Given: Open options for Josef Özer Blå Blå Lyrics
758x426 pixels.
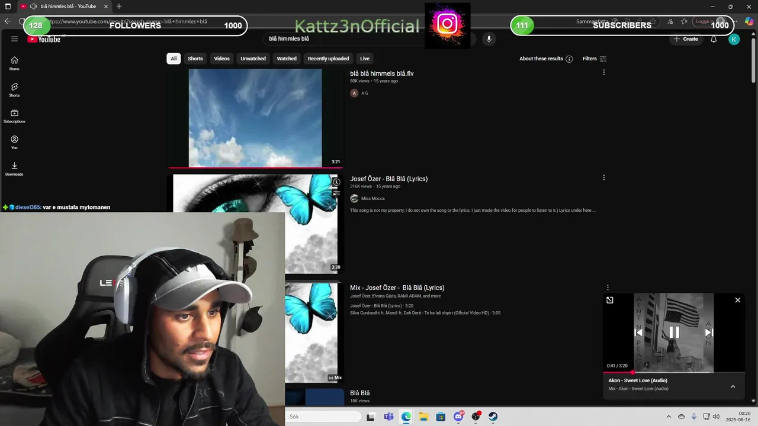Looking at the screenshot, I should coord(604,177).
